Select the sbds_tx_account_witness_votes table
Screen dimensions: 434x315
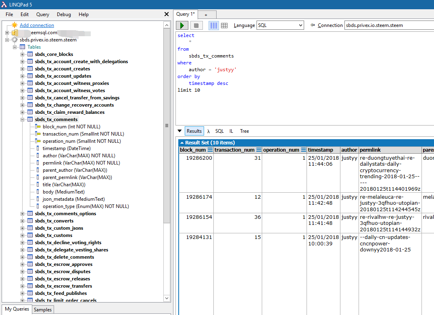(70, 90)
